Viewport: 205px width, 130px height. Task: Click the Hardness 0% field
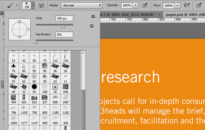pyautogui.click(x=64, y=34)
